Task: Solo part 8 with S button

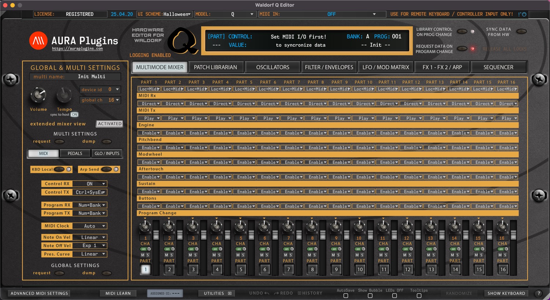Action: tap(315, 255)
